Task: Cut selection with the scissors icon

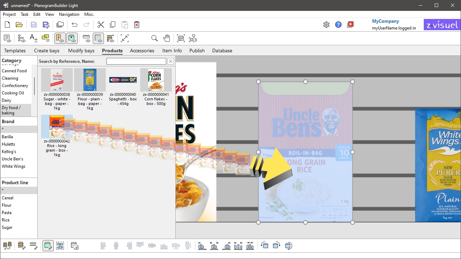Action: tap(101, 25)
